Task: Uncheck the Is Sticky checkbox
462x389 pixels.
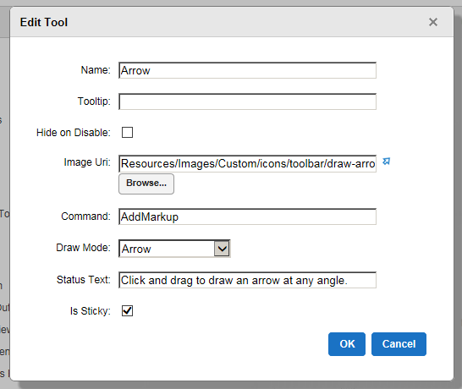Action: pos(127,310)
